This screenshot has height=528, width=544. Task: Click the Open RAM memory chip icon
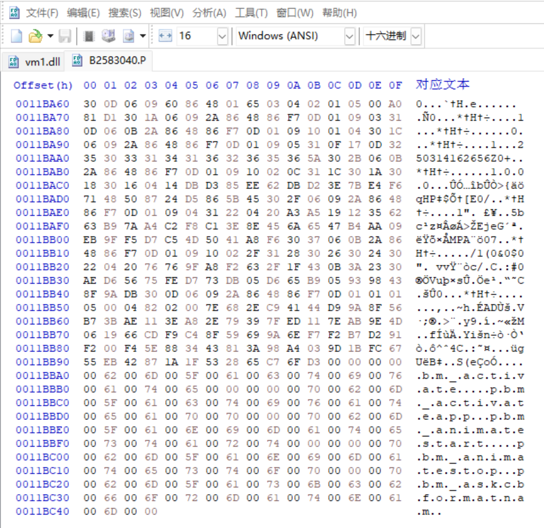pos(89,36)
